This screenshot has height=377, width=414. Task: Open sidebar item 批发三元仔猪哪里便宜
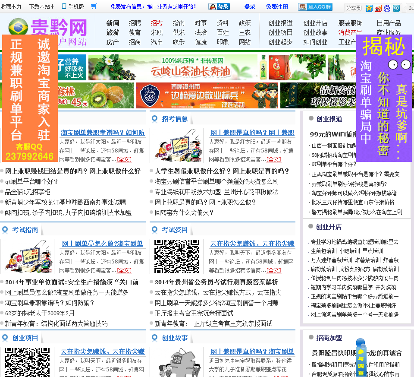coord(353,202)
